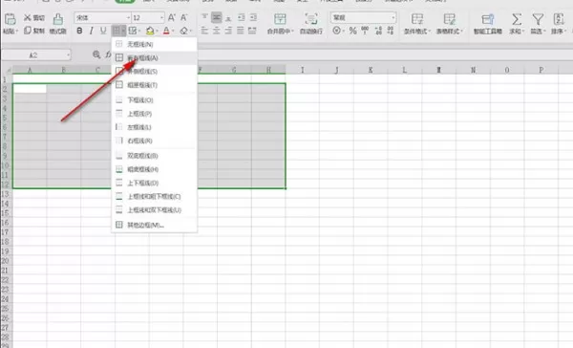
Task: Expand the Name Box A2 dropdown
Action: (68, 55)
